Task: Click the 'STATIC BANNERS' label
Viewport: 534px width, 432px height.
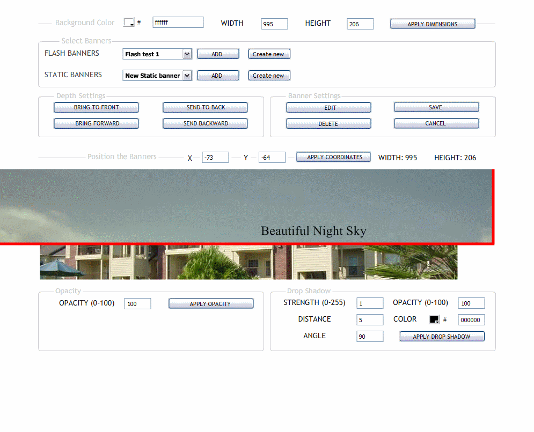Action: (x=73, y=75)
